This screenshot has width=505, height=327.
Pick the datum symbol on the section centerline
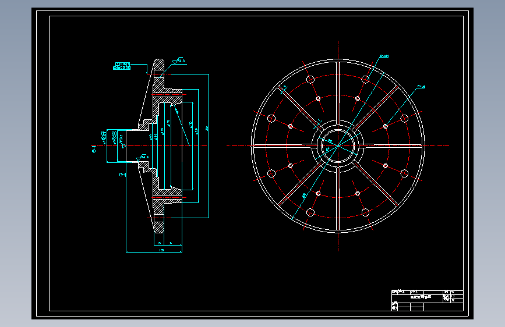pos(94,149)
